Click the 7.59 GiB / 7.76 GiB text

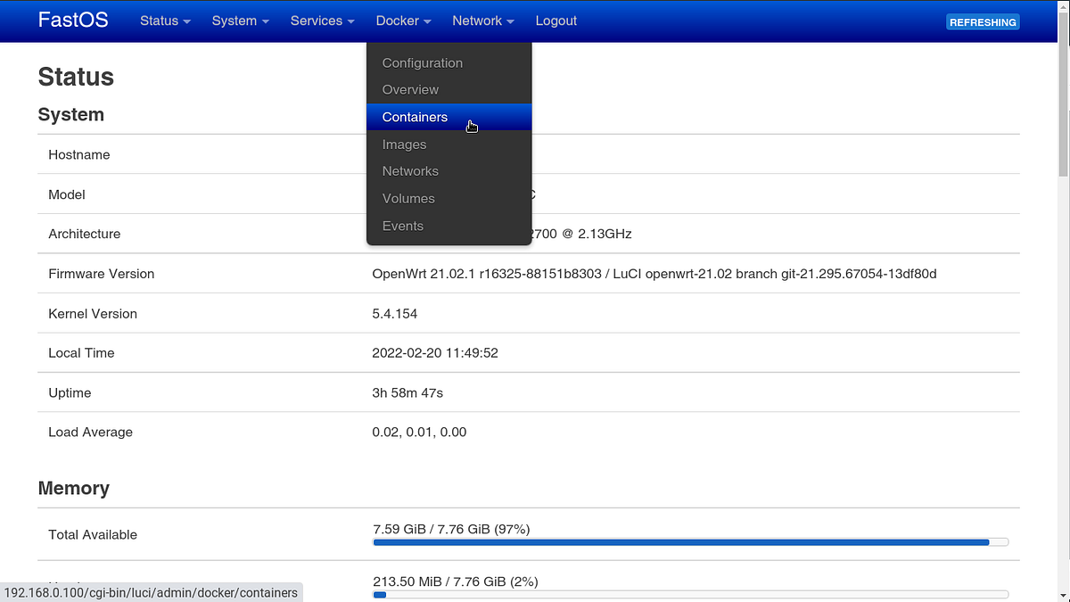[x=451, y=529]
